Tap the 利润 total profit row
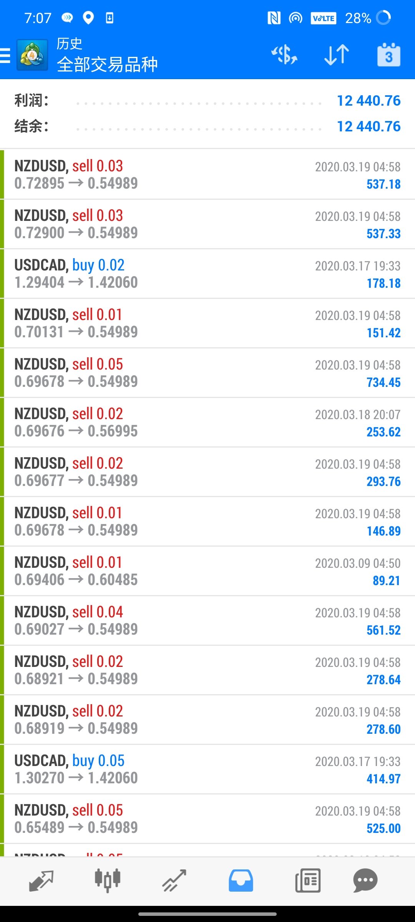 tap(207, 101)
